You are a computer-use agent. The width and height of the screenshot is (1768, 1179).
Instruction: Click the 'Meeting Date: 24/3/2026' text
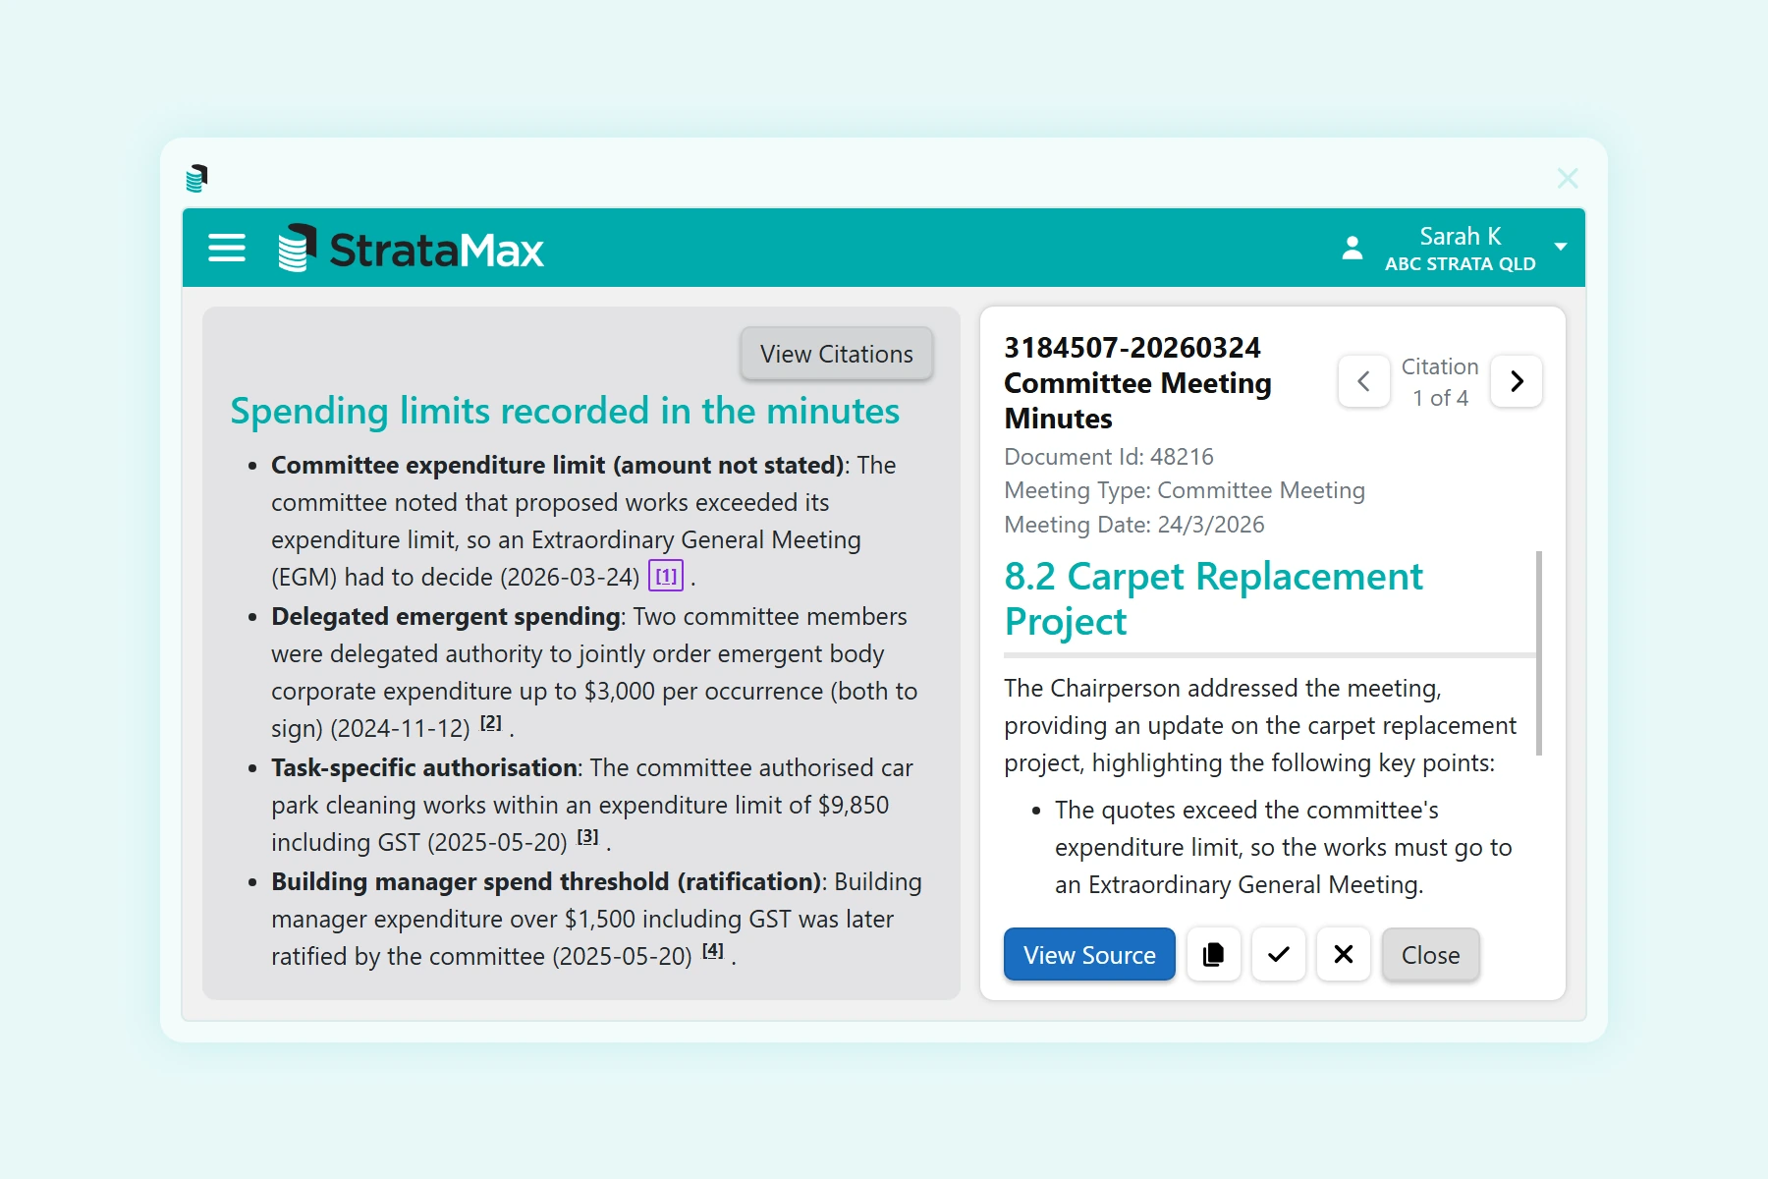[x=1134, y=525]
